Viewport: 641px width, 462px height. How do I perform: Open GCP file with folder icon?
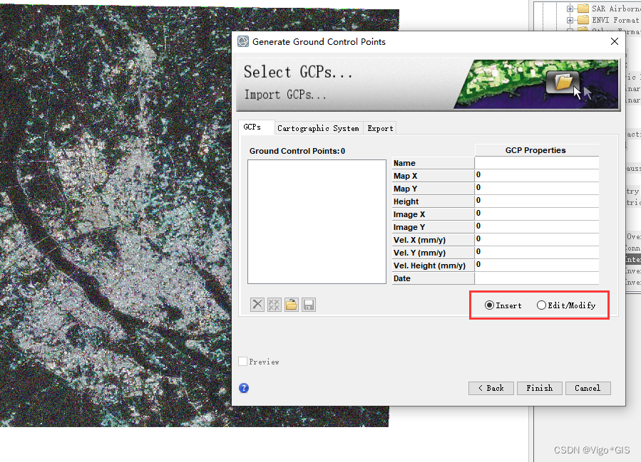pos(292,305)
